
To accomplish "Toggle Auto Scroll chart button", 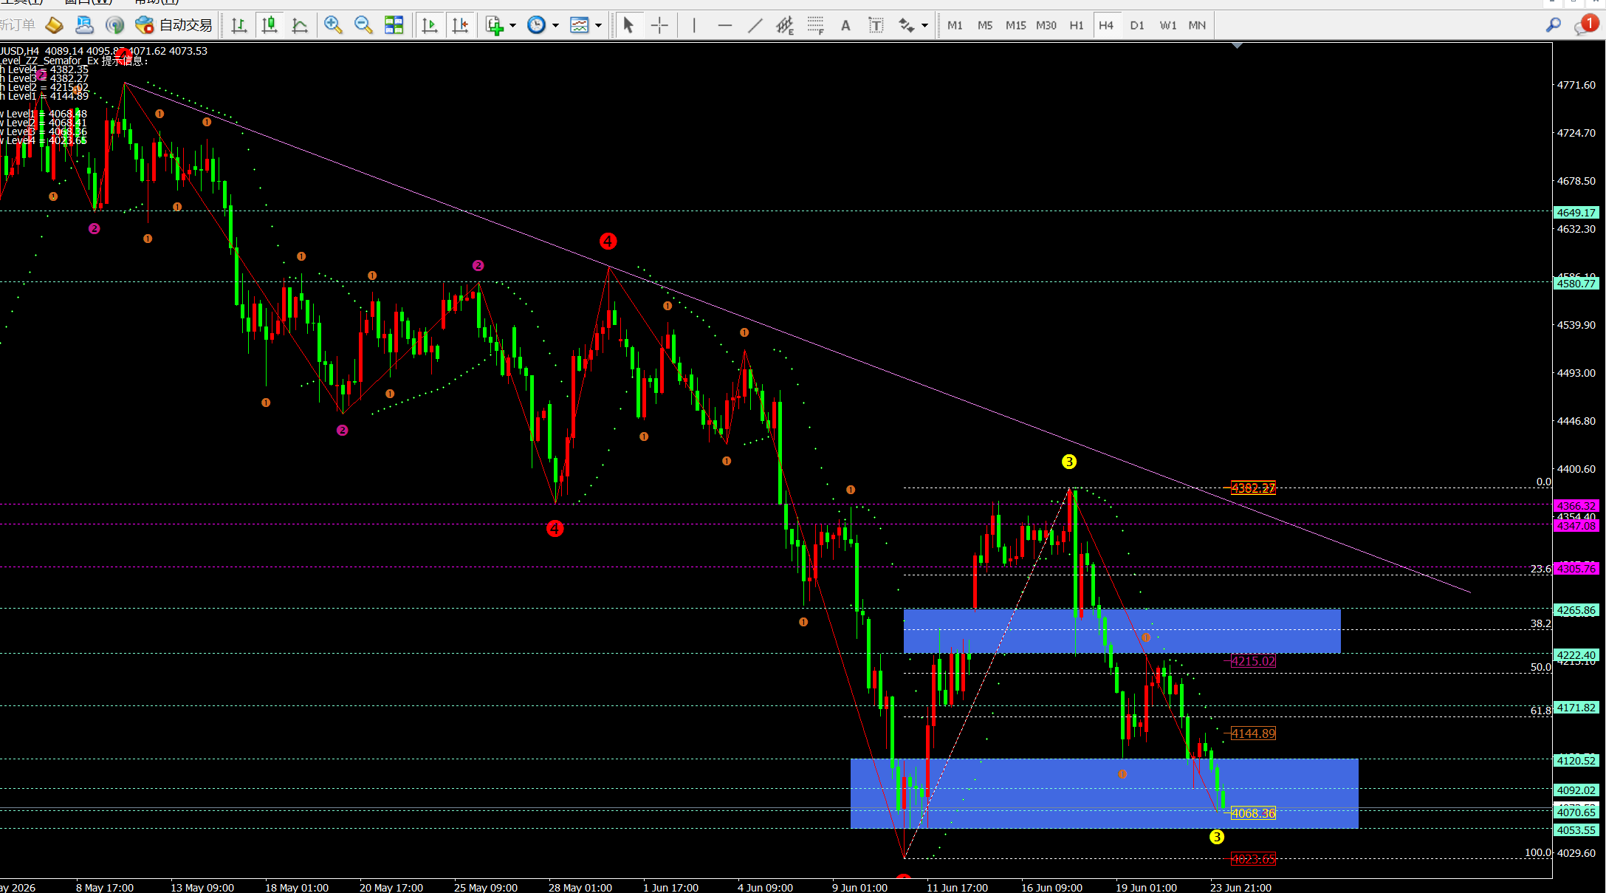I will pyautogui.click(x=429, y=25).
